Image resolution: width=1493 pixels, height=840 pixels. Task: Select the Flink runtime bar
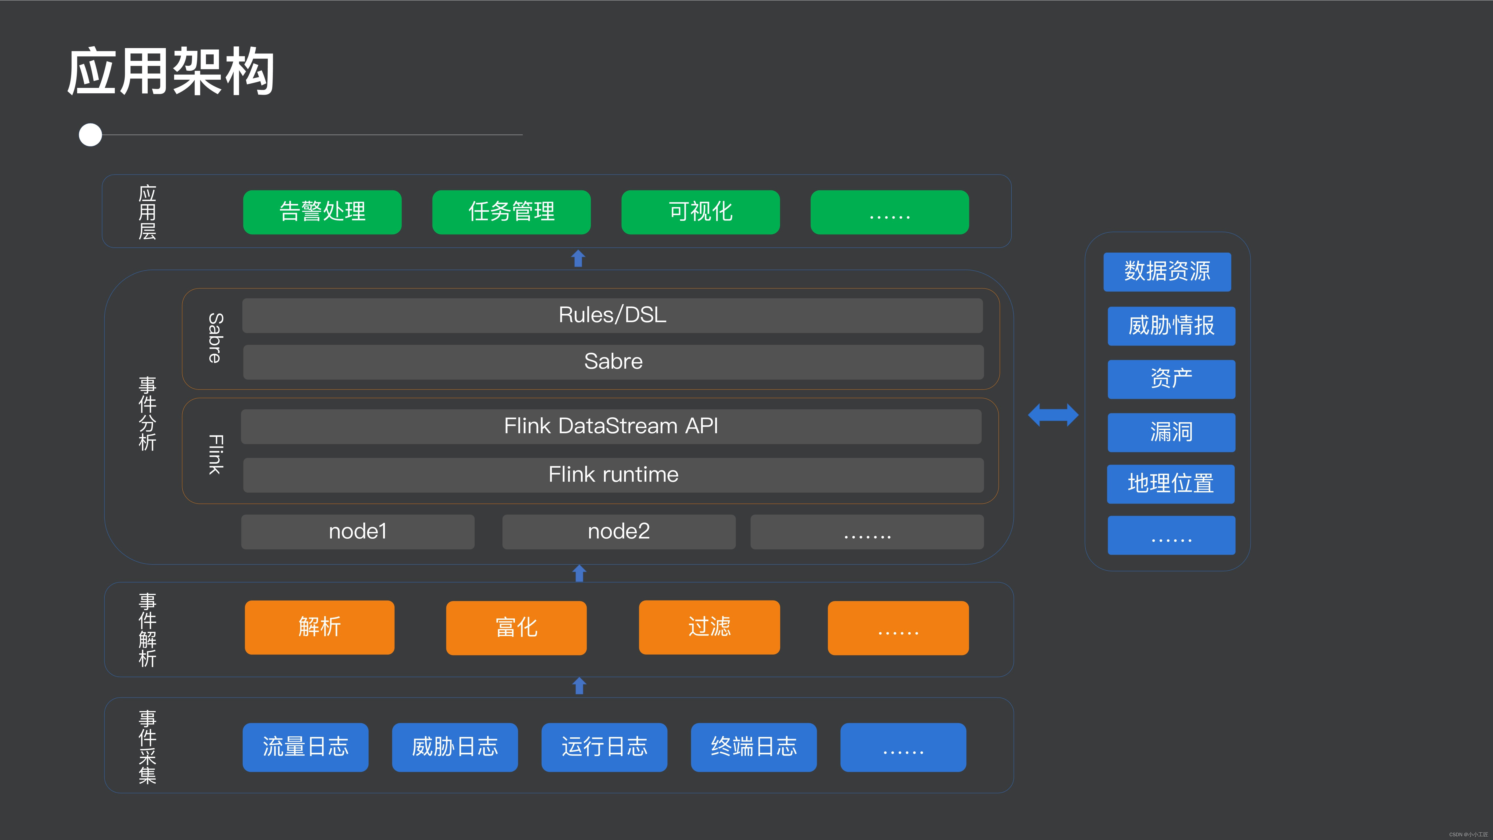click(613, 475)
